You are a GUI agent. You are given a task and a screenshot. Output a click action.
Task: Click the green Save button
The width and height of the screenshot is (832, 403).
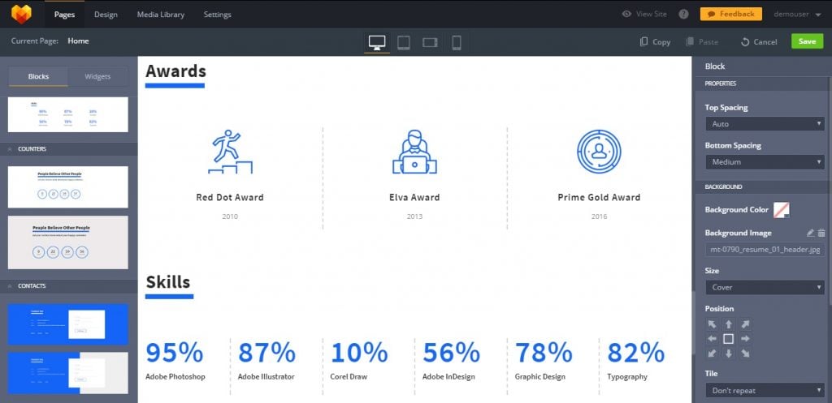pos(807,41)
